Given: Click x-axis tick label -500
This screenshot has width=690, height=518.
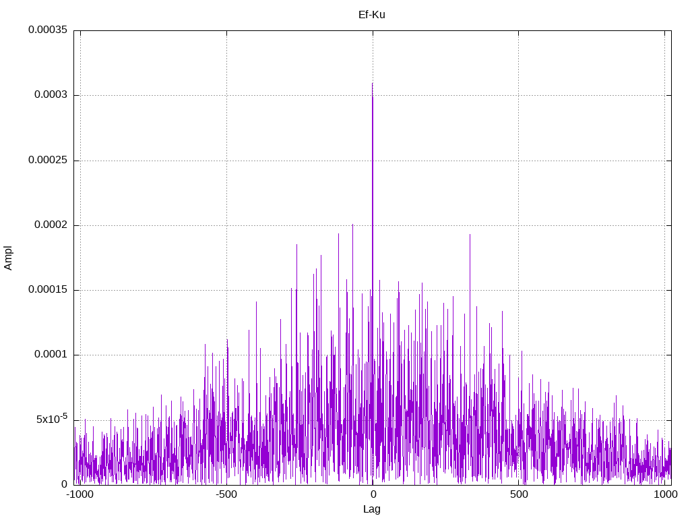Looking at the screenshot, I should (226, 494).
